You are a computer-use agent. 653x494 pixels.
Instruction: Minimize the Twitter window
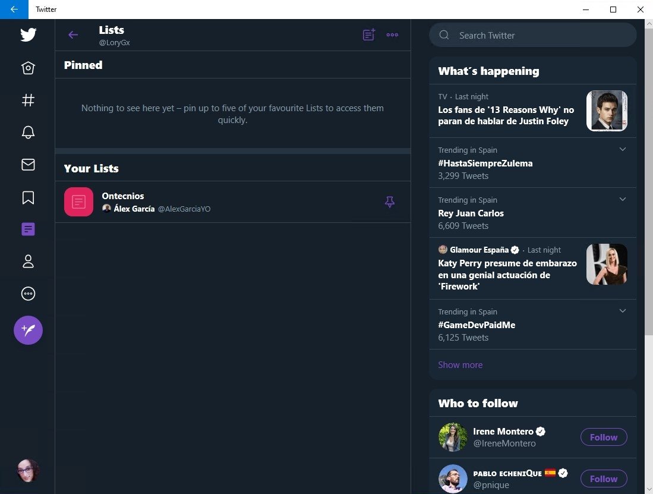[586, 9]
